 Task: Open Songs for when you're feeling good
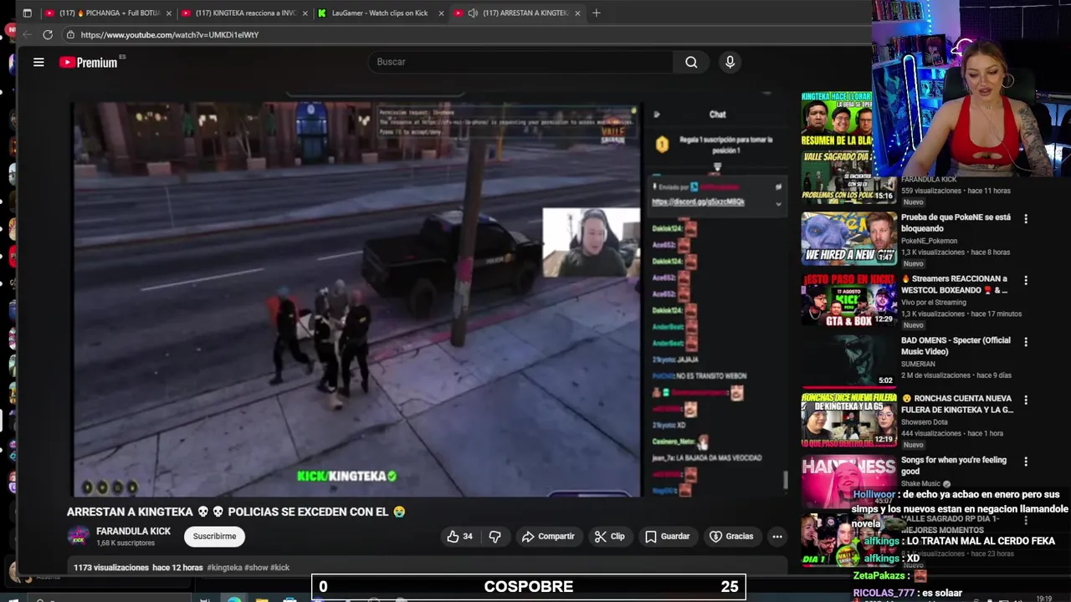pos(954,466)
